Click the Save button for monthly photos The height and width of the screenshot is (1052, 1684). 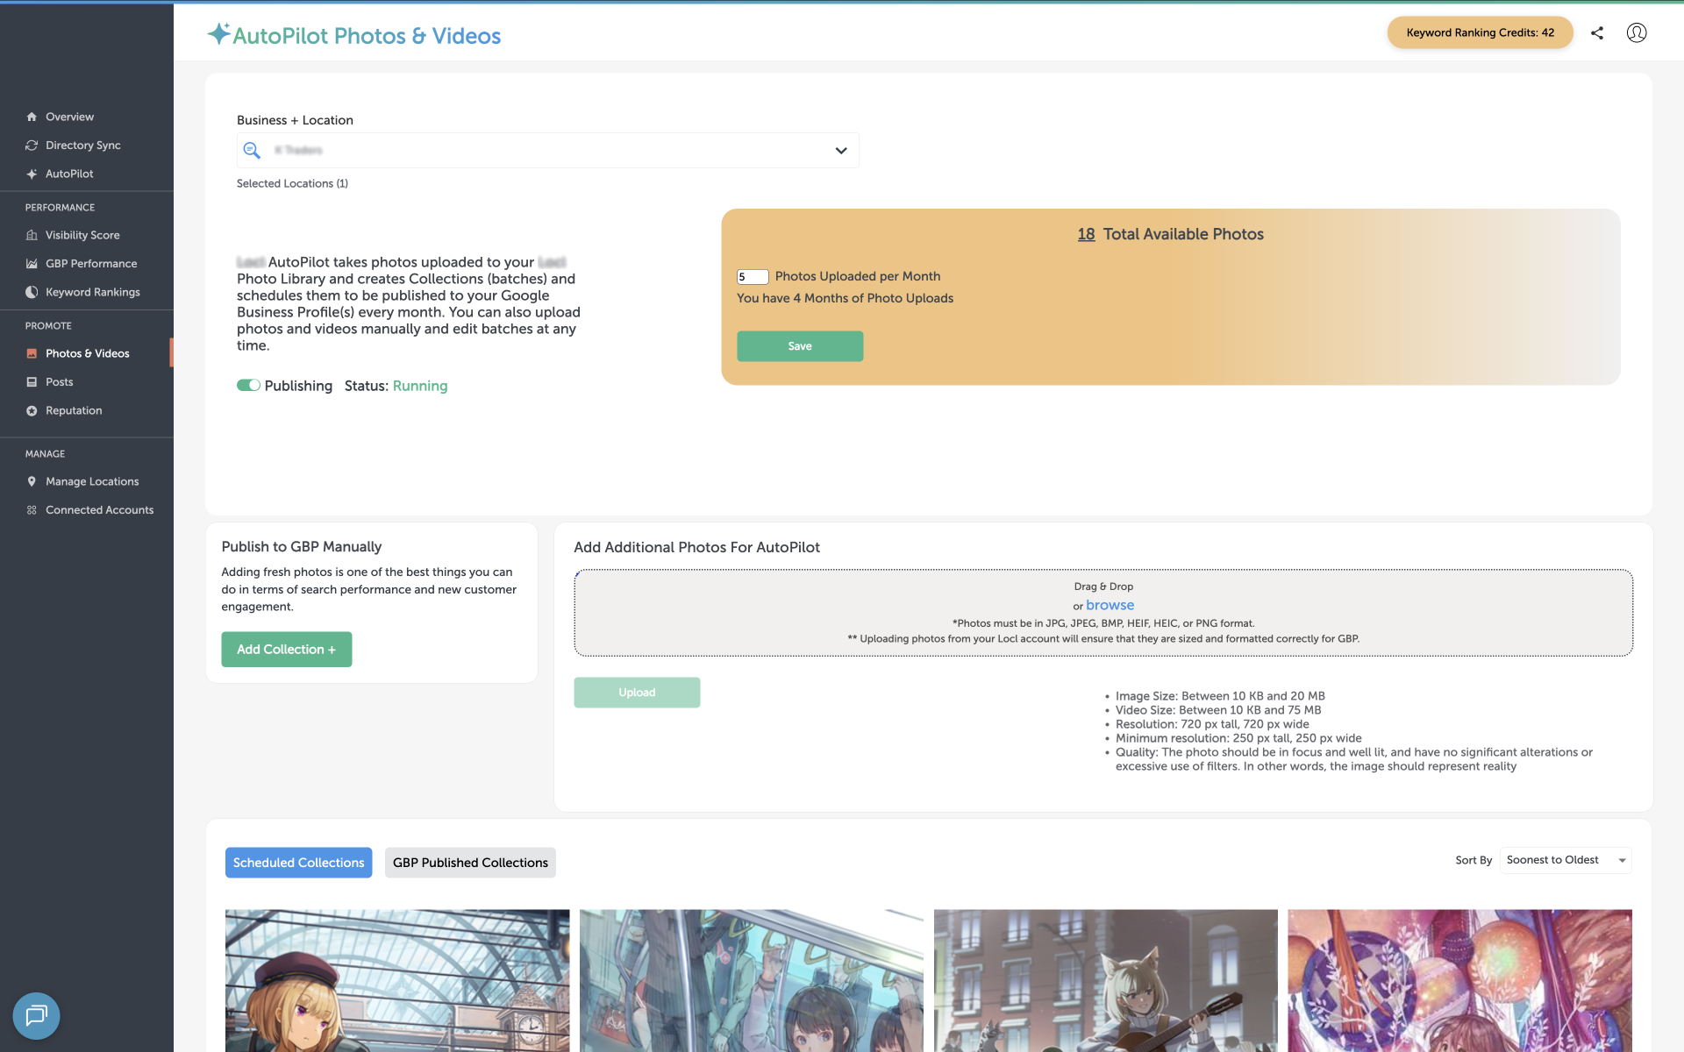800,346
